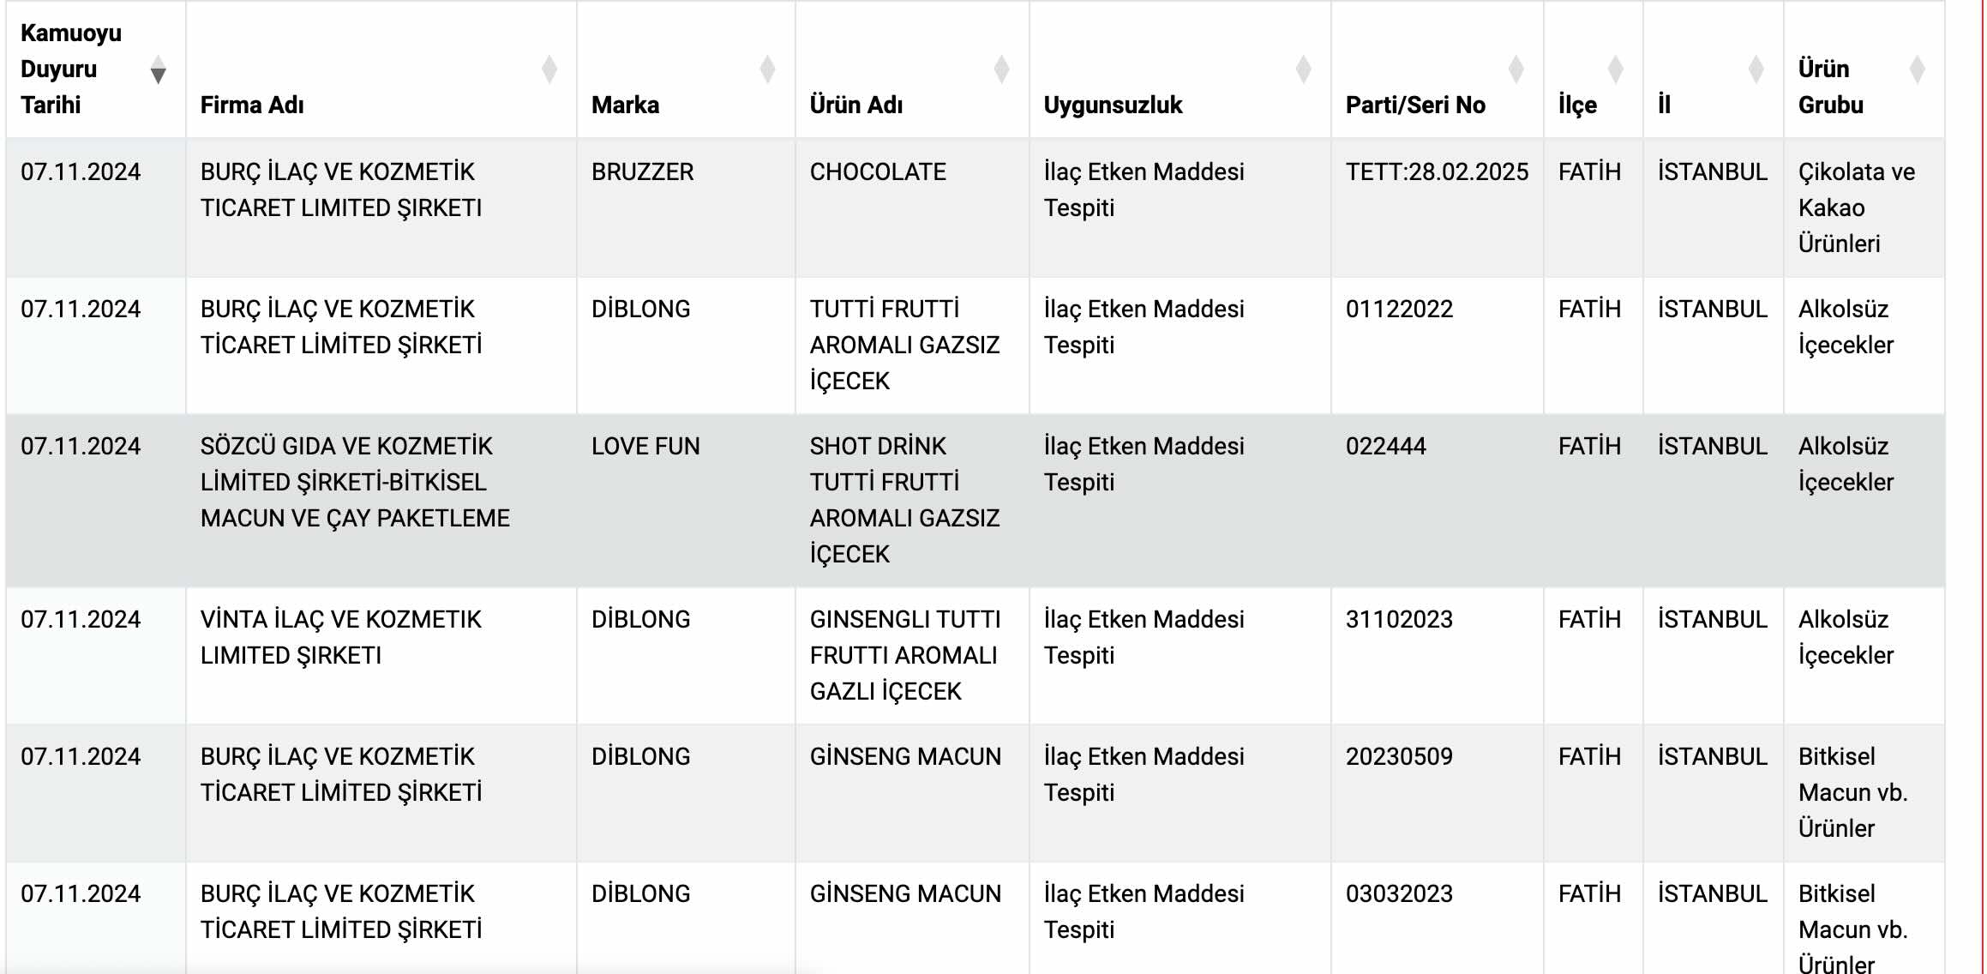The height and width of the screenshot is (974, 1987).
Task: Select the SÖZCÜ GIDA VE KOZMETİK firm cell
Action: point(381,501)
